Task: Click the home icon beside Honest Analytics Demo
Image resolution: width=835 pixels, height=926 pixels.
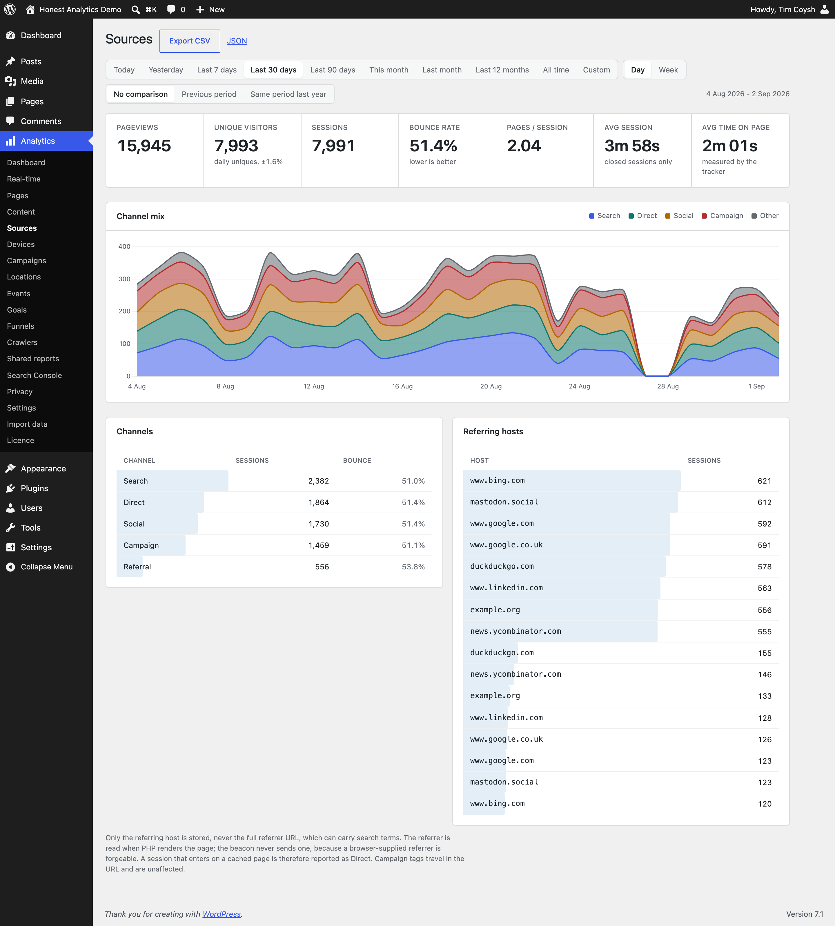Action: pos(30,9)
